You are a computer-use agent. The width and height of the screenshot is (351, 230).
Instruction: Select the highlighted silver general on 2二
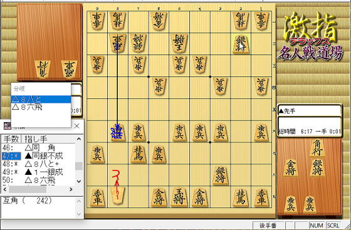241,44
